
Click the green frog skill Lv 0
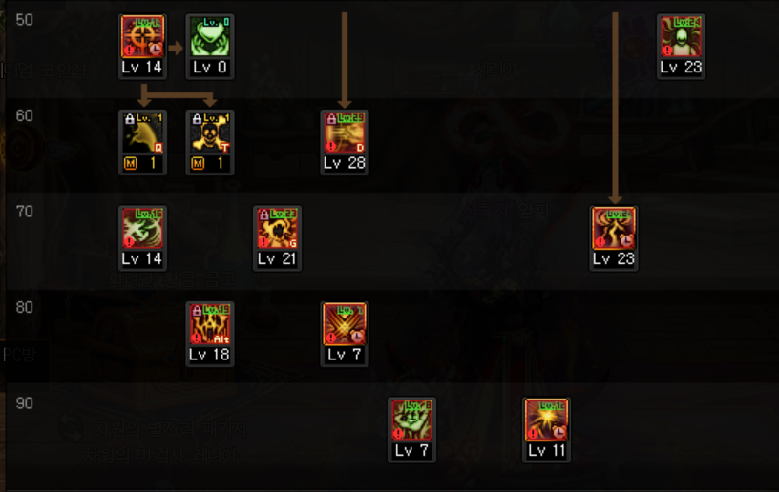point(210,36)
